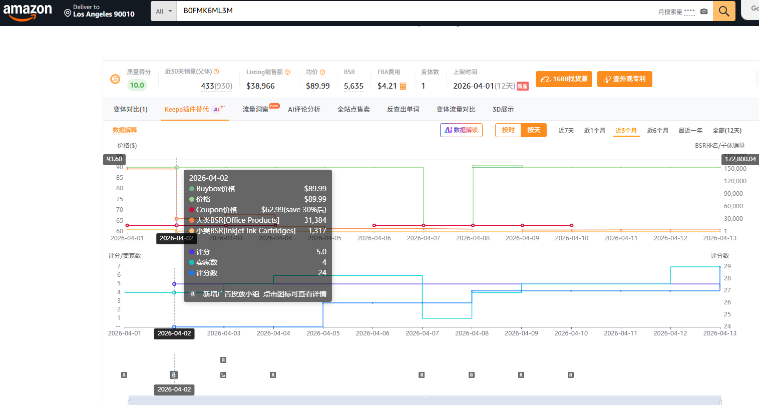Viewport: 759px width, 405px height.
Task: Switch chart to 按天 daily view
Action: pos(534,130)
